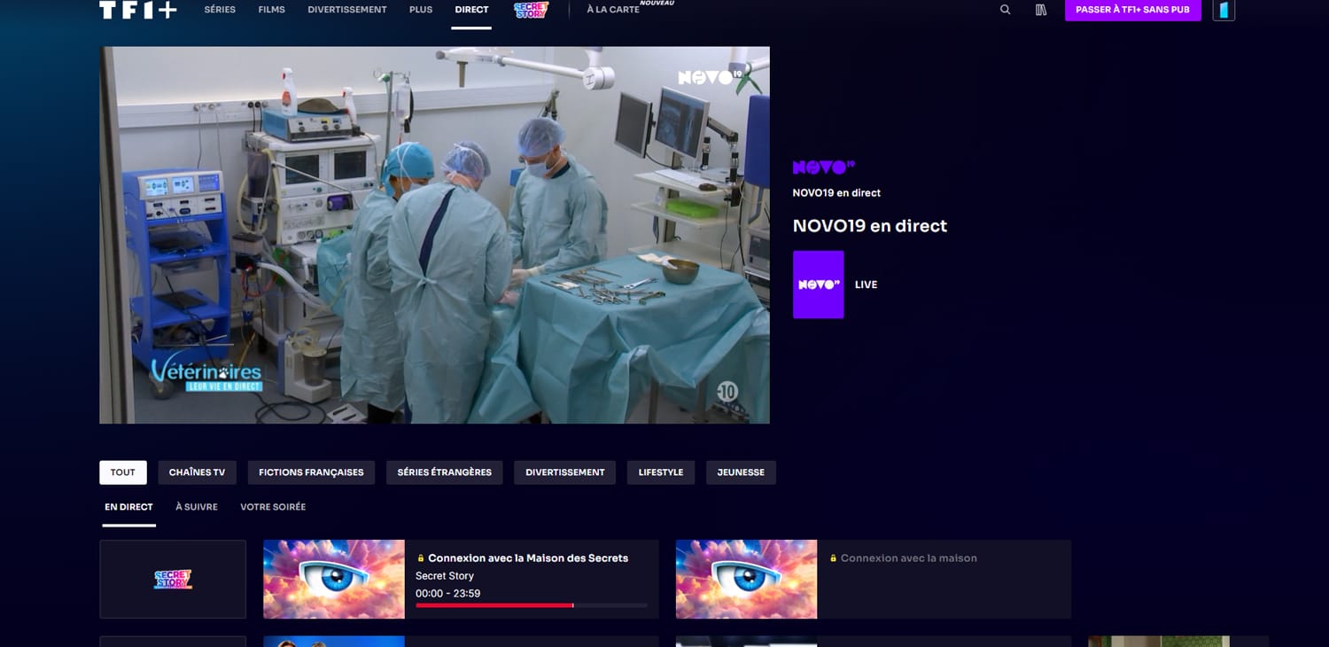
Task: Click the purple NOVO19 channel tile
Action: click(818, 285)
